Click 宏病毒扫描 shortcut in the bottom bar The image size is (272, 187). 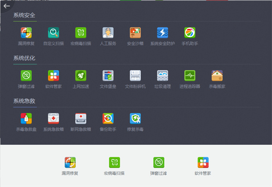(115, 162)
